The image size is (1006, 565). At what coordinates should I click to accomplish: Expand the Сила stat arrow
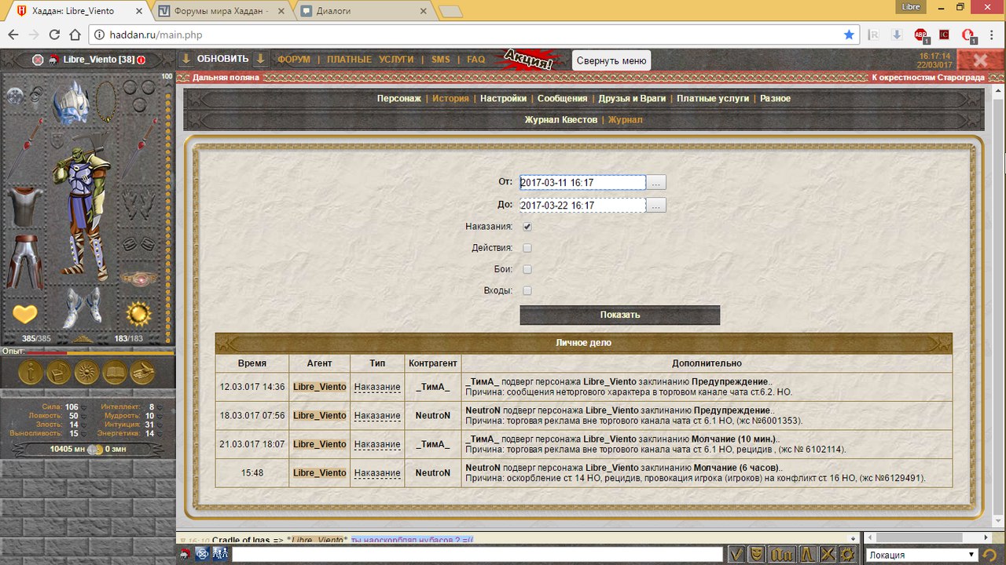click(x=86, y=406)
